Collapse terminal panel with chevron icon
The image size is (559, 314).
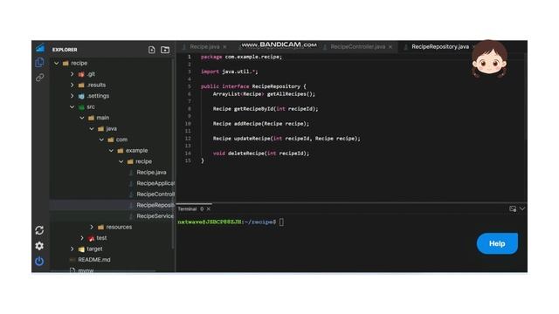pyautogui.click(x=522, y=208)
